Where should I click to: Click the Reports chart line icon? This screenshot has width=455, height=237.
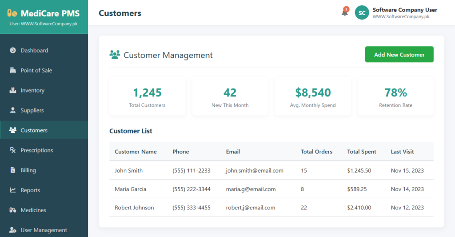[13, 190]
